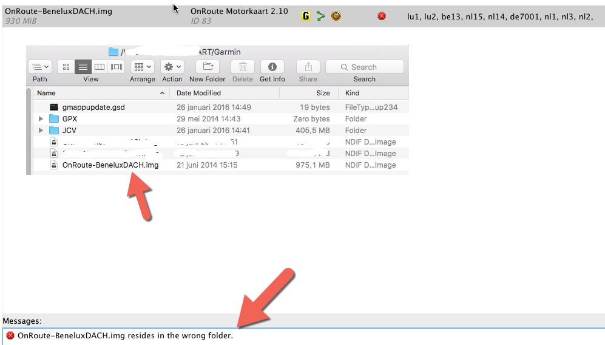This screenshot has height=345, width=605.
Task: Select OnRoute-BeneluxDACH.img file in list
Action: pyautogui.click(x=110, y=165)
